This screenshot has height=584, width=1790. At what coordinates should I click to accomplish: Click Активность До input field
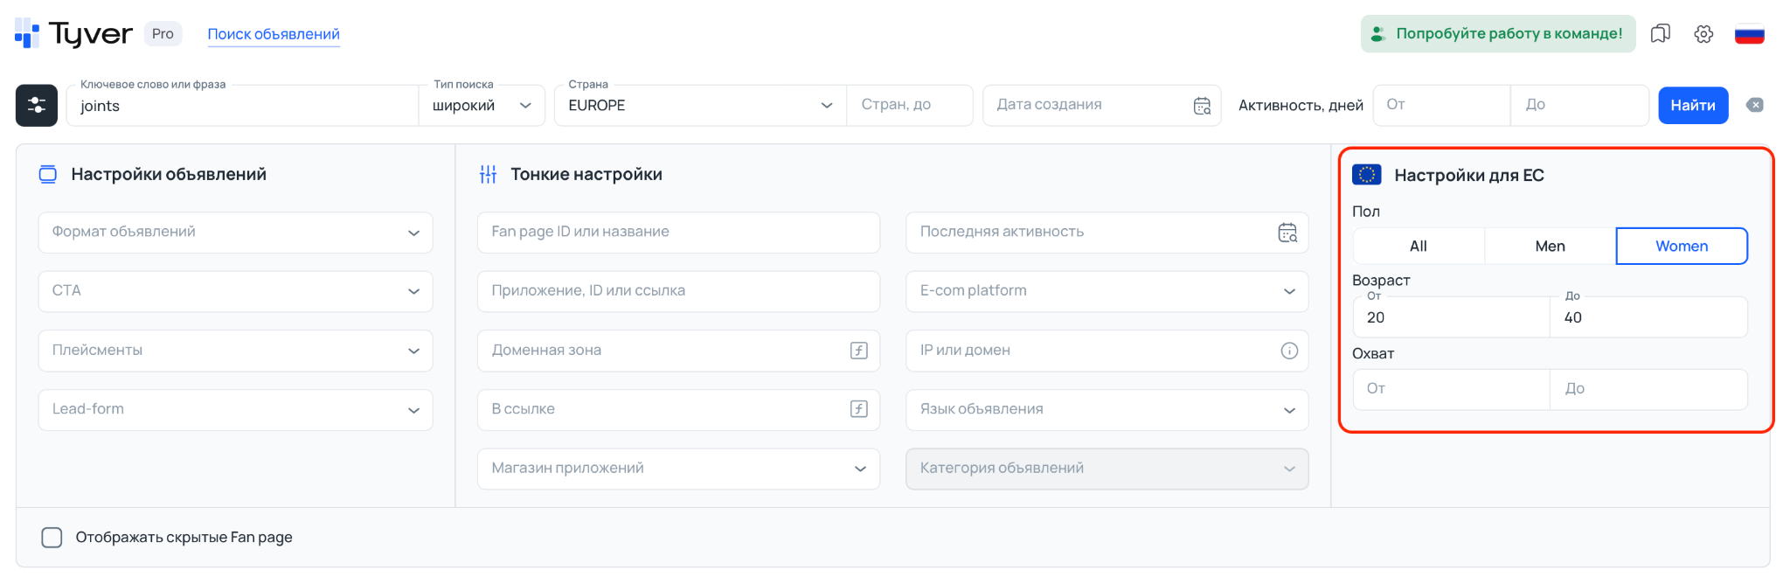[x=1579, y=105]
